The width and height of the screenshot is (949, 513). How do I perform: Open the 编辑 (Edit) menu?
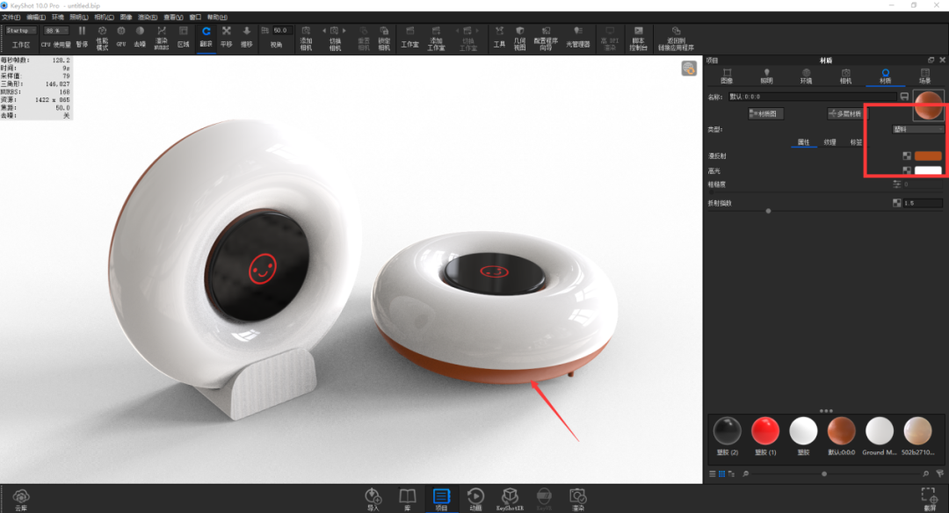pos(36,17)
